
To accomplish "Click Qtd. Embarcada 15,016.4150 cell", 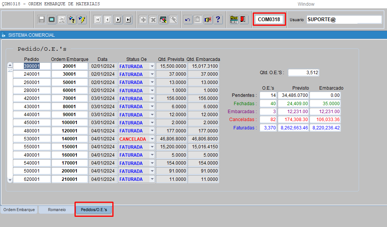I will [203, 146].
